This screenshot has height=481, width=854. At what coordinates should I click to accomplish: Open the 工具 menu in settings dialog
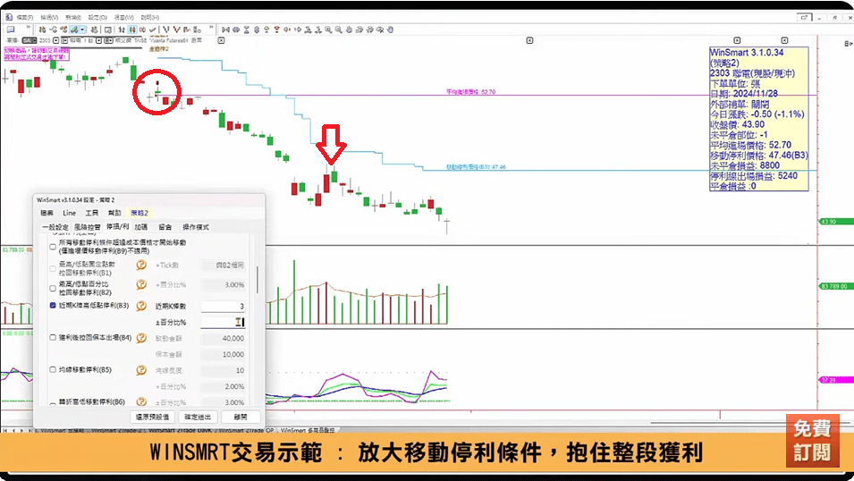[x=91, y=213]
